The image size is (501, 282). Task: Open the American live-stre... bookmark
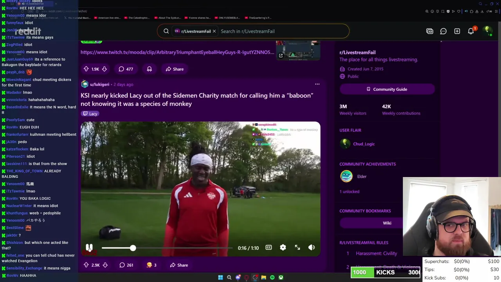pyautogui.click(x=107, y=18)
